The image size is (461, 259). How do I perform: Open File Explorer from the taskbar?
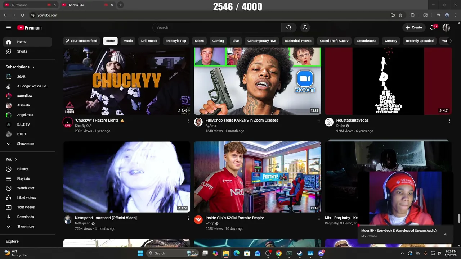pos(226,253)
